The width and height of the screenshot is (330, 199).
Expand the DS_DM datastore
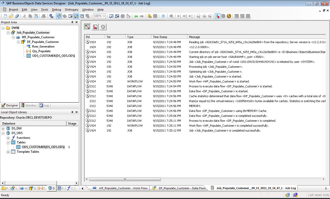3,128
